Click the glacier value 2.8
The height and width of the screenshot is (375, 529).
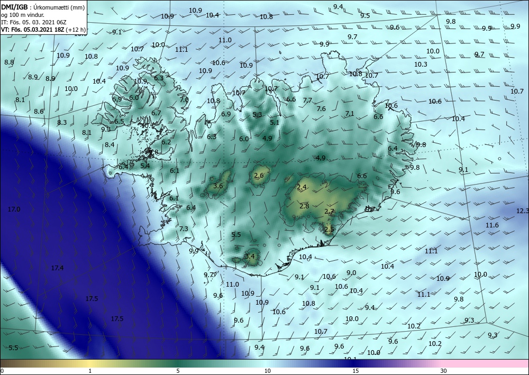304,206
